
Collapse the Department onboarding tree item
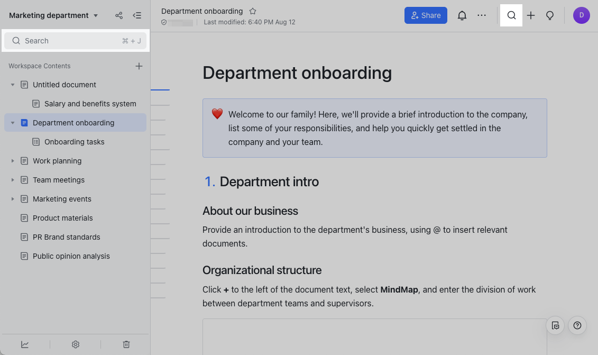coord(13,123)
